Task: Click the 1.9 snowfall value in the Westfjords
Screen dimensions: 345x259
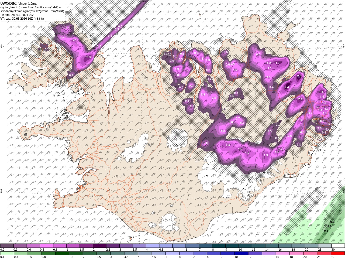Action: point(89,57)
